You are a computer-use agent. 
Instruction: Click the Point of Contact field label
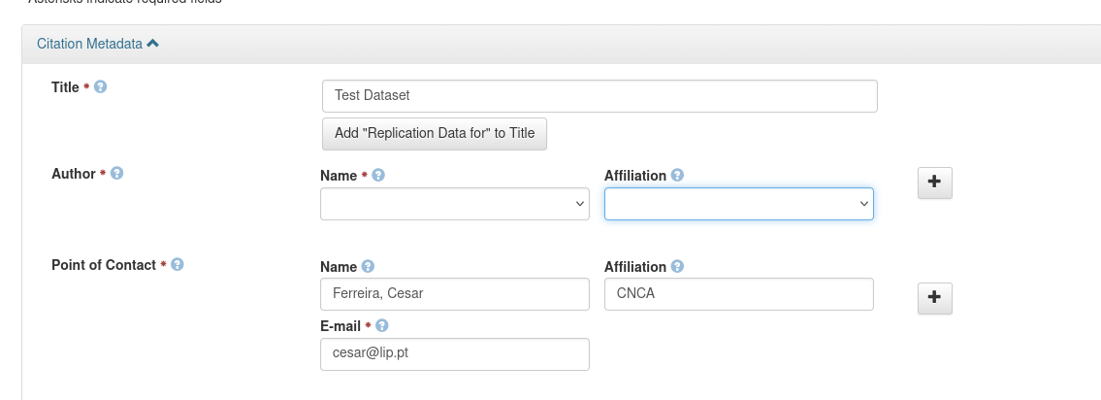tap(104, 265)
